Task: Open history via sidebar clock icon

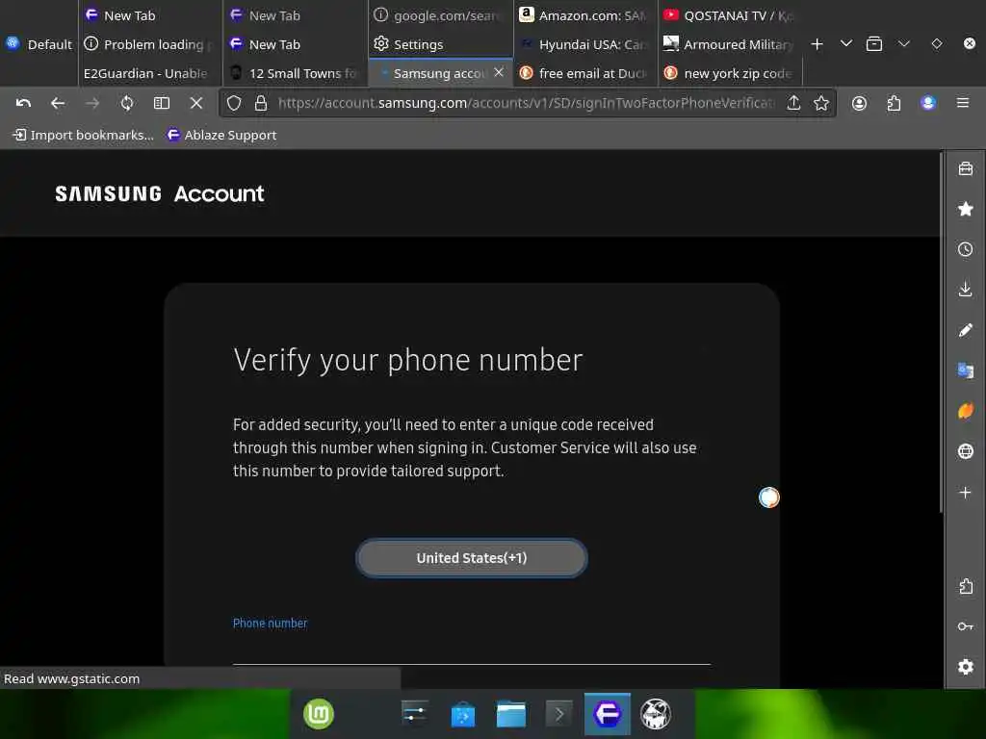Action: click(x=966, y=249)
